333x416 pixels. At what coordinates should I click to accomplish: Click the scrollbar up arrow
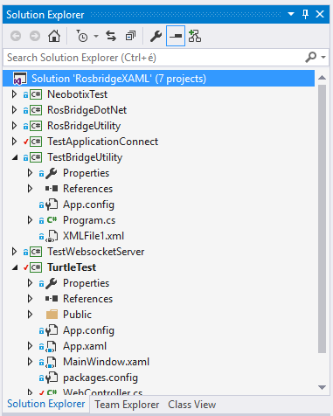[x=322, y=78]
